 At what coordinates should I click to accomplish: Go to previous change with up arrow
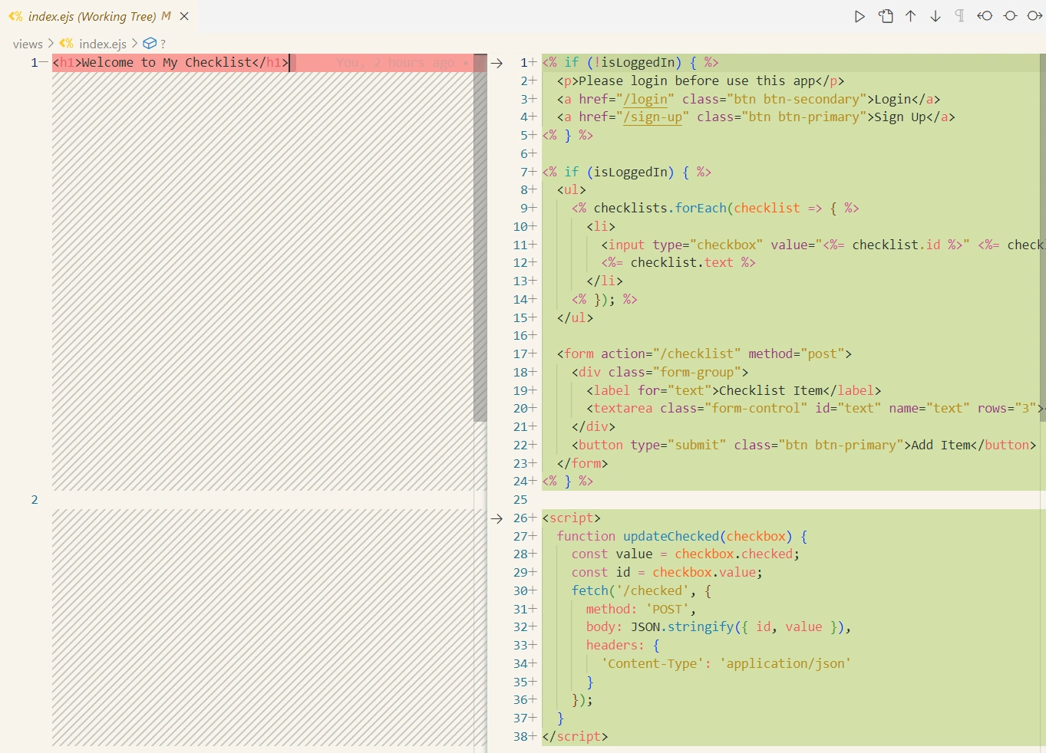tap(911, 16)
